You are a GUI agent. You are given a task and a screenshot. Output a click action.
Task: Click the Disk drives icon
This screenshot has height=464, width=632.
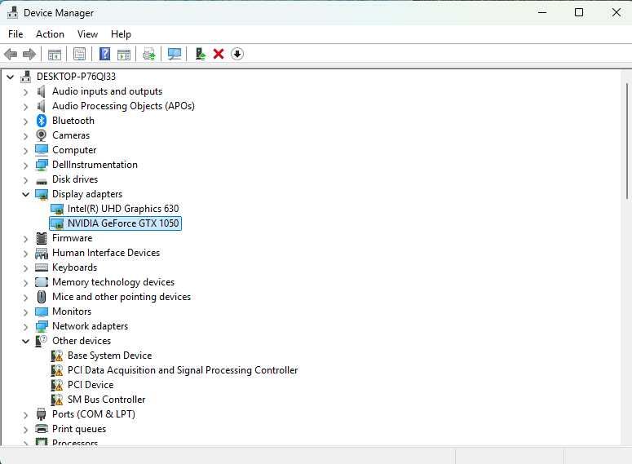pos(41,181)
